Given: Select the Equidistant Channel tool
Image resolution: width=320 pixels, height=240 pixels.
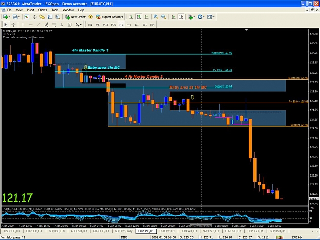Looking at the screenshot, I should (46, 25).
